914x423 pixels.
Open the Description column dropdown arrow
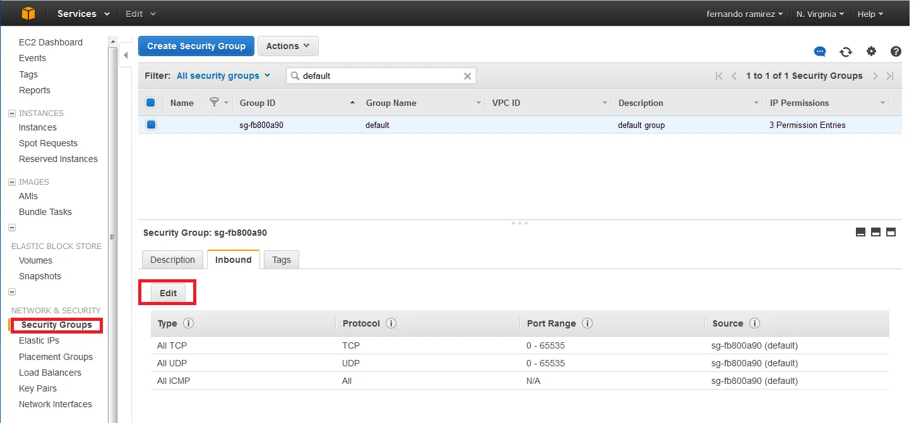[756, 103]
